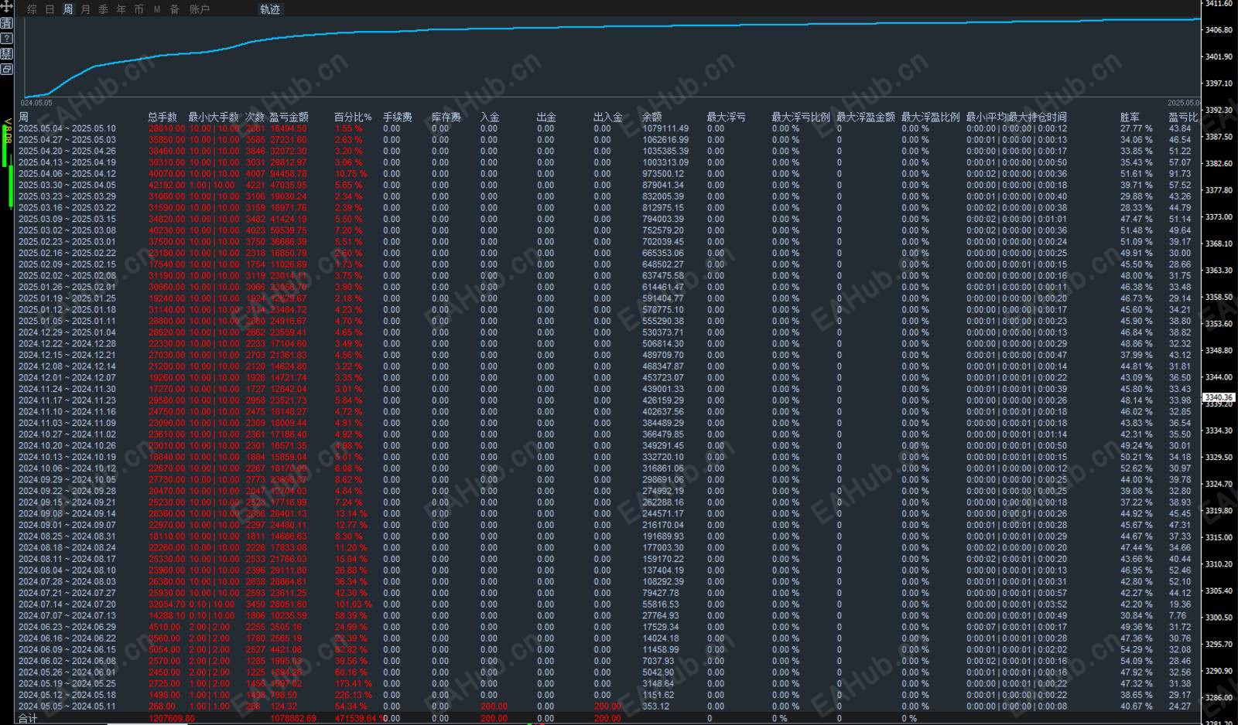Open the M tab
The width and height of the screenshot is (1238, 725).
[157, 9]
